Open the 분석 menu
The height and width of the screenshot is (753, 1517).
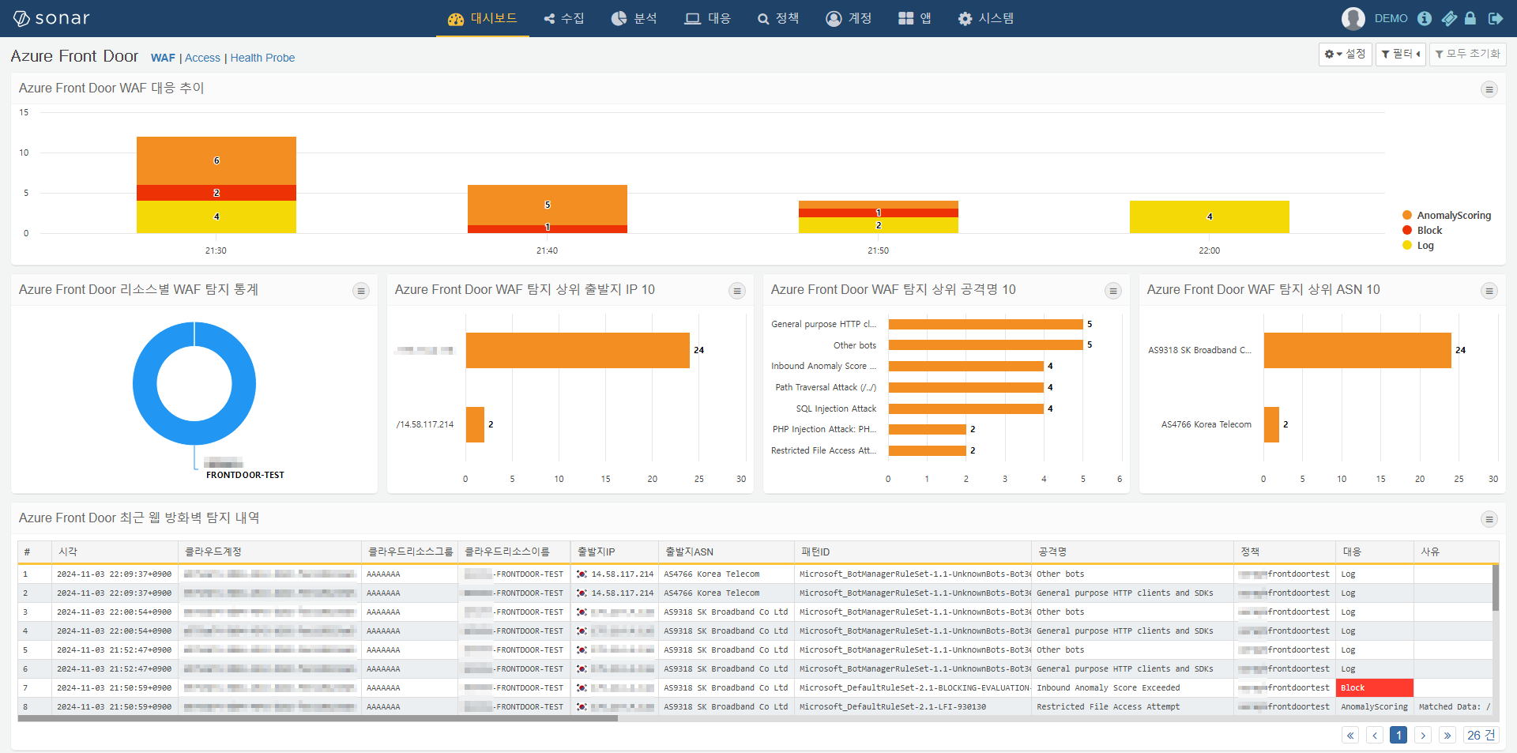[x=634, y=18]
